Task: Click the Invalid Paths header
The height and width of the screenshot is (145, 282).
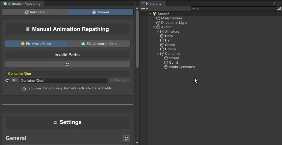Action: point(67,55)
